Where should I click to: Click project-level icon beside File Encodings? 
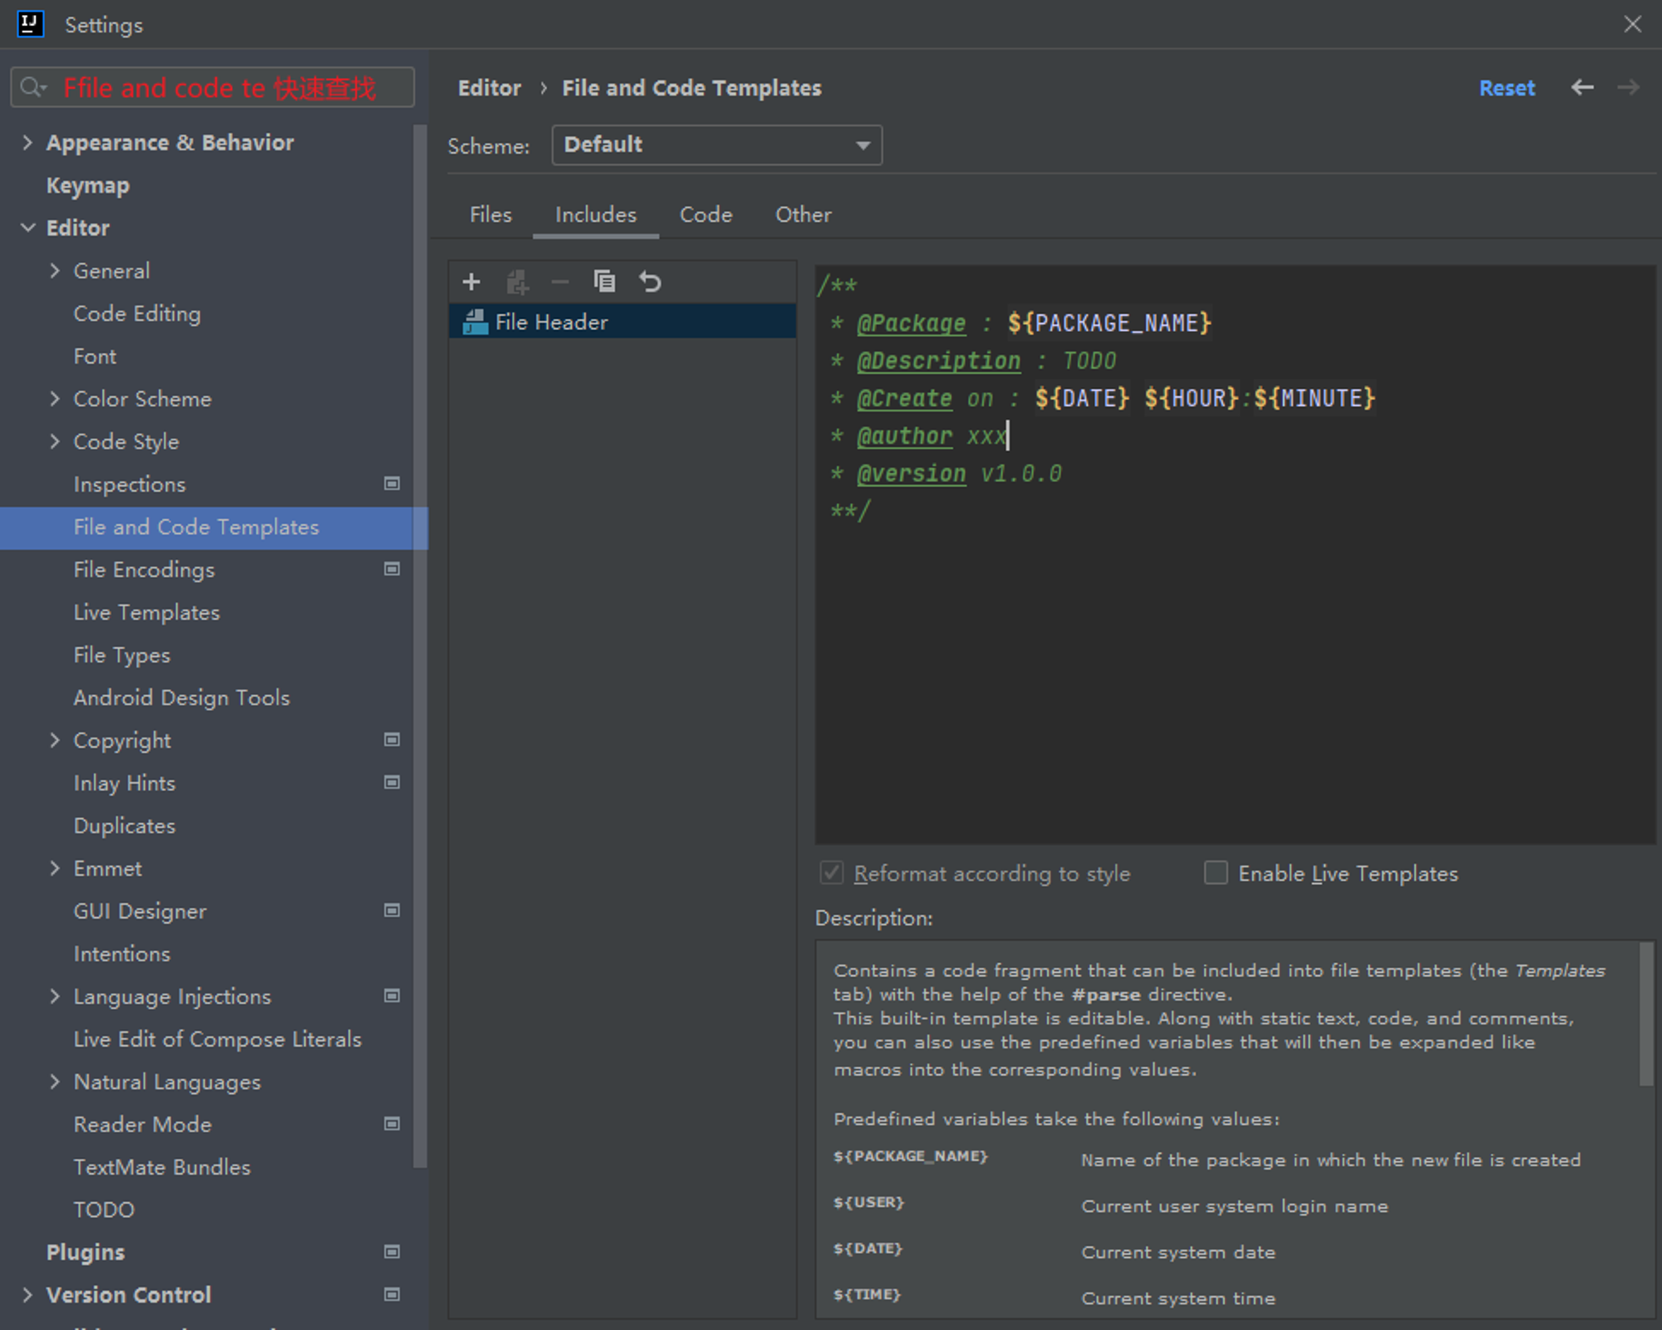click(x=392, y=569)
